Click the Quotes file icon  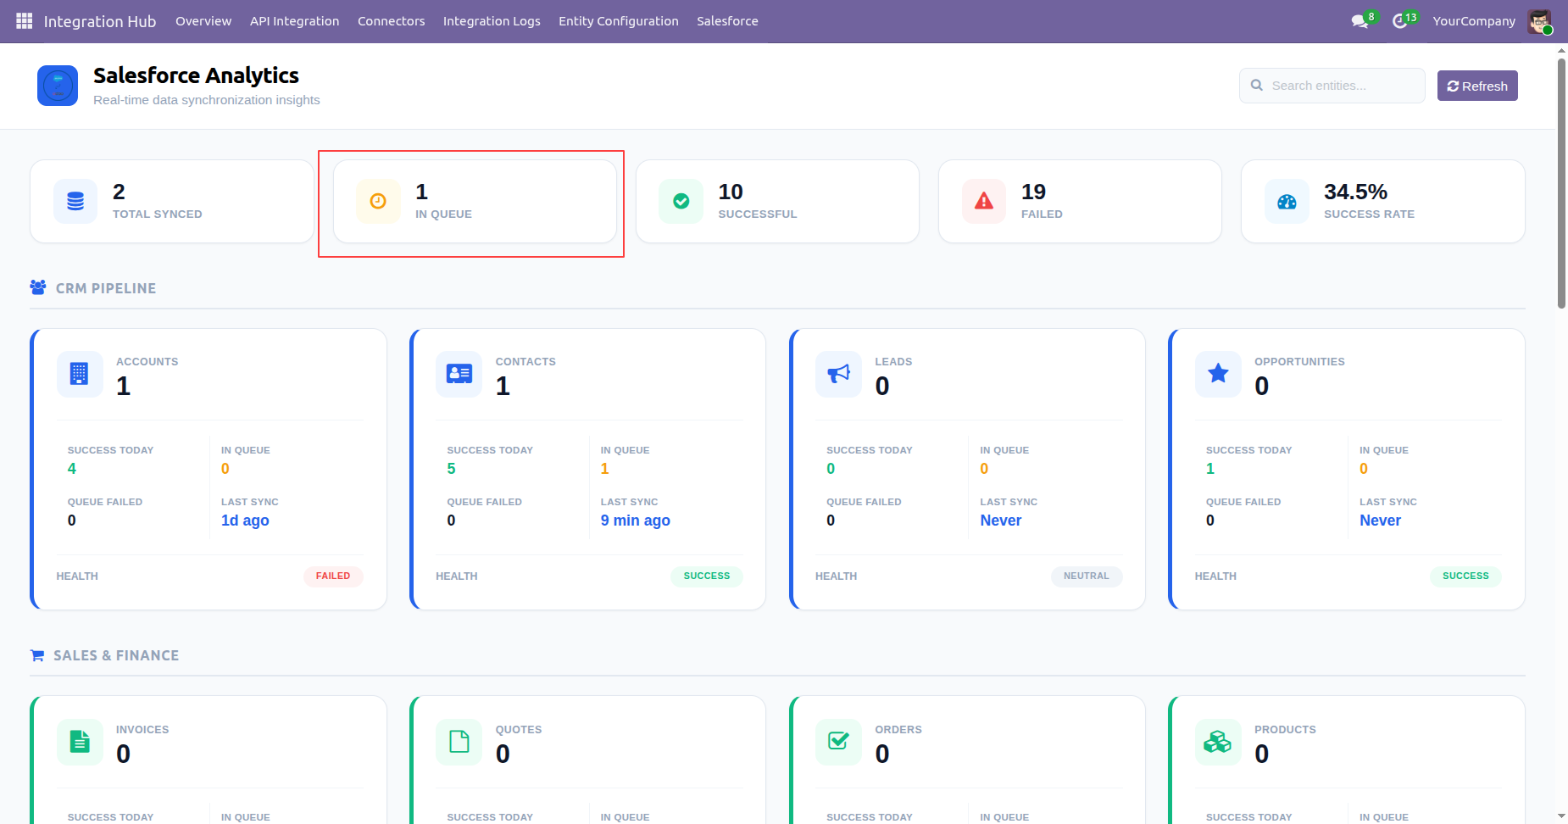tap(459, 742)
